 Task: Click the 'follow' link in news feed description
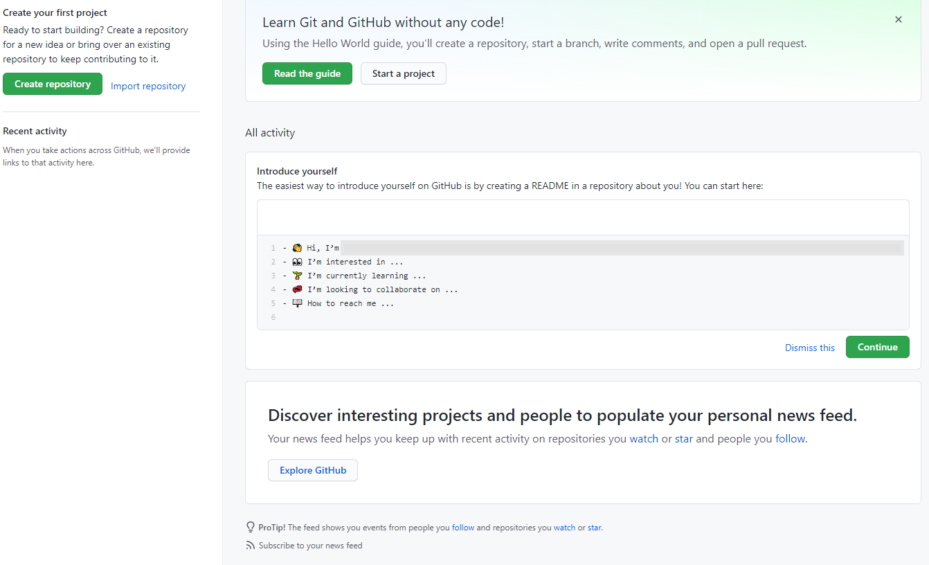[x=790, y=438]
